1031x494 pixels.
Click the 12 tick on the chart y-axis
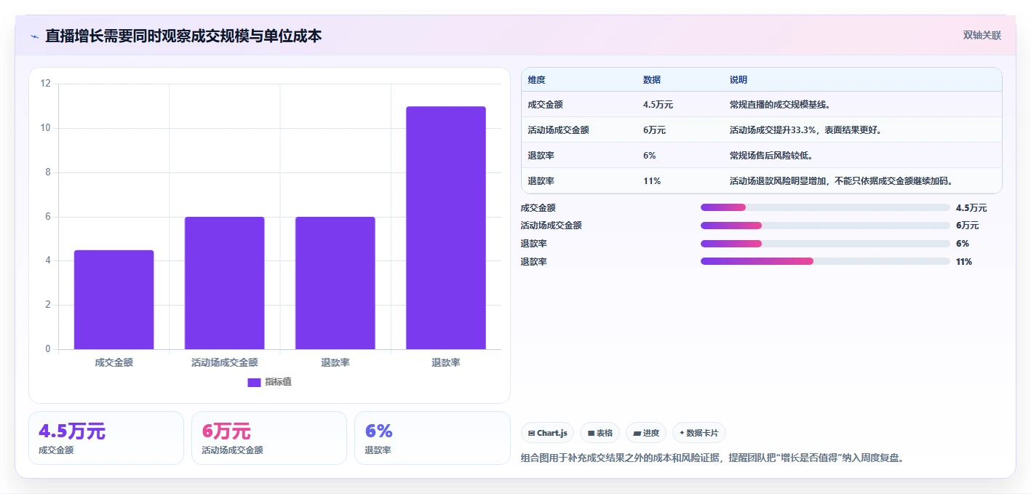pyautogui.click(x=46, y=84)
